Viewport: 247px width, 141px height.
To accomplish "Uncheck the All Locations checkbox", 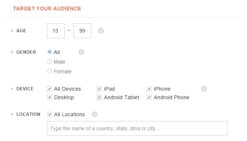I will point(50,114).
